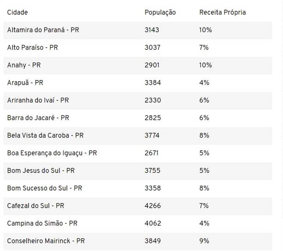
Task: Click Conselheiro Mairinck - PR
Action: click(x=46, y=241)
